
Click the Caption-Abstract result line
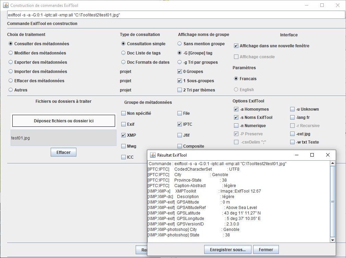click(192, 186)
